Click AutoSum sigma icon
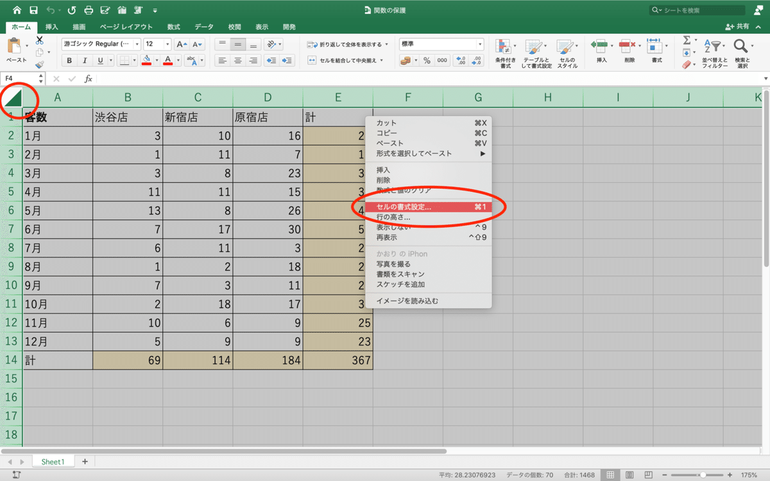Viewport: 770px width, 481px height. tap(686, 40)
